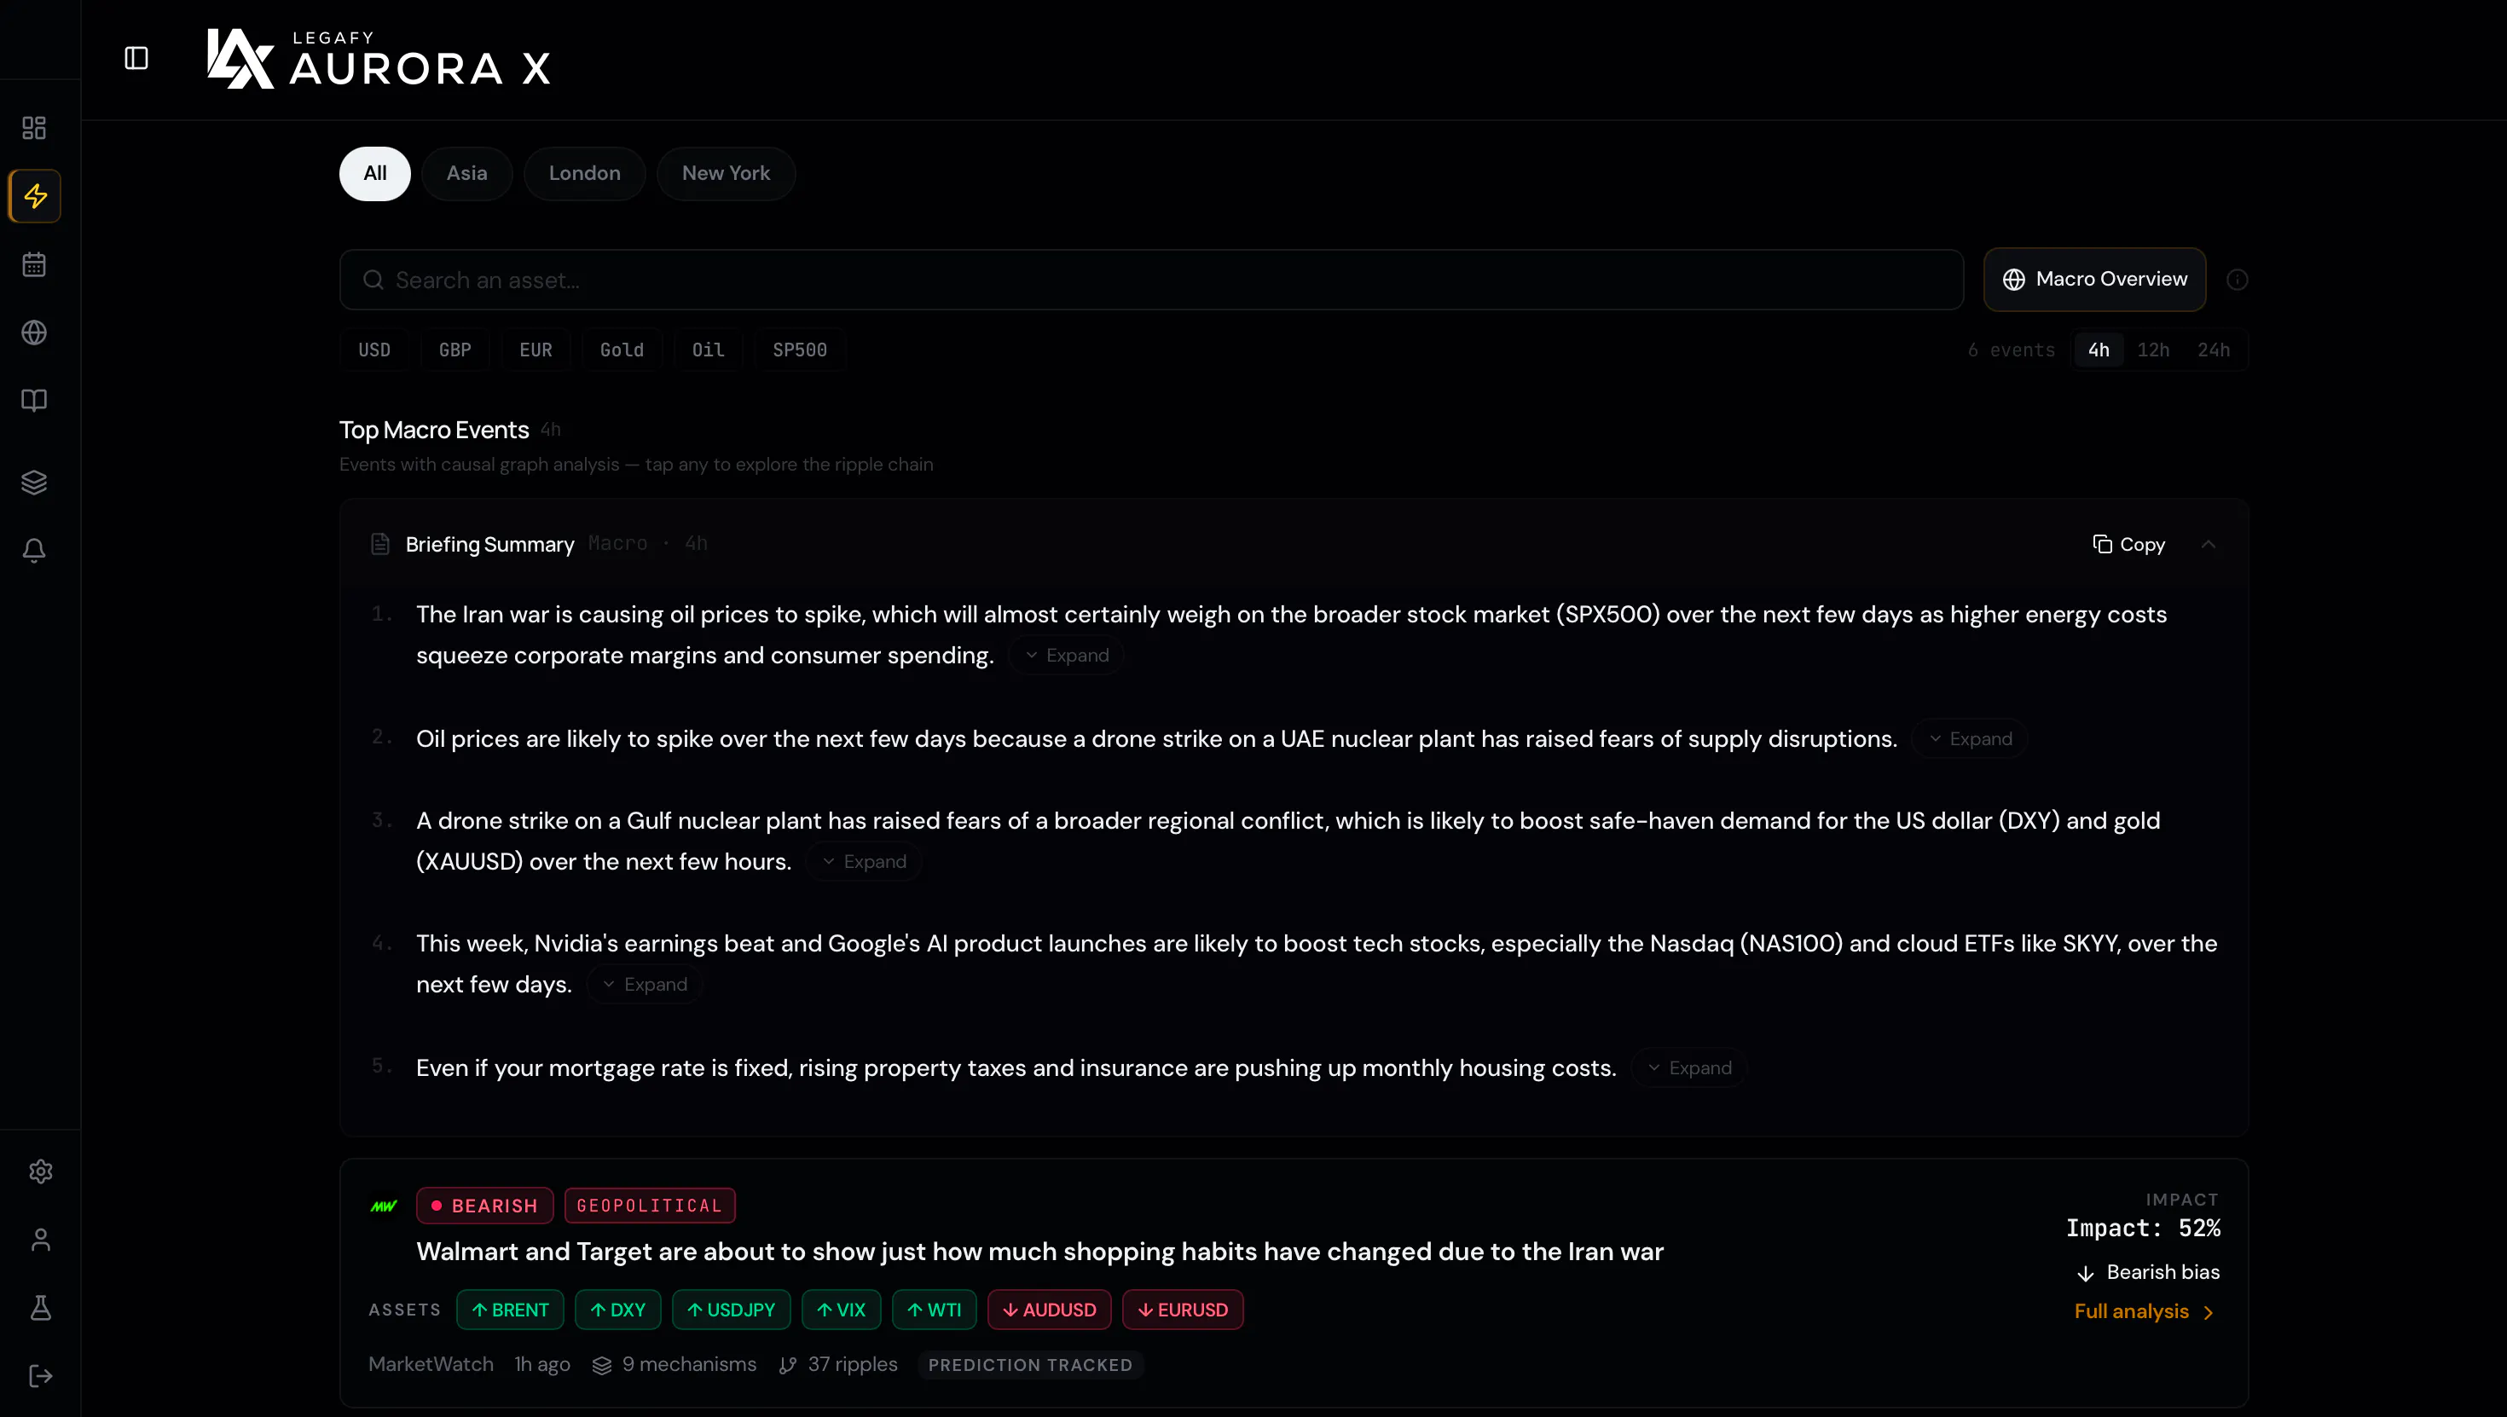
Task: Open the lab flask icon
Action: [41, 1307]
